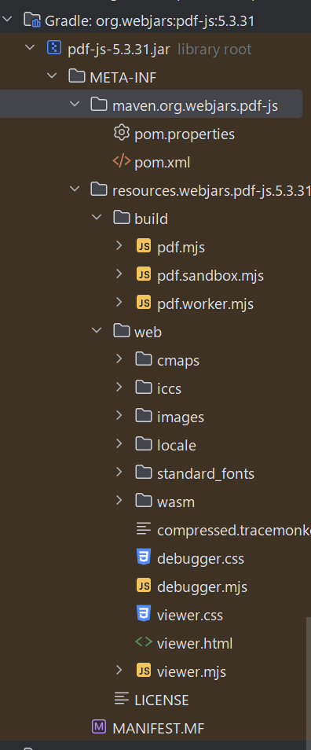
Task: Click the MANIFEST.MF purple M icon
Action: click(99, 726)
